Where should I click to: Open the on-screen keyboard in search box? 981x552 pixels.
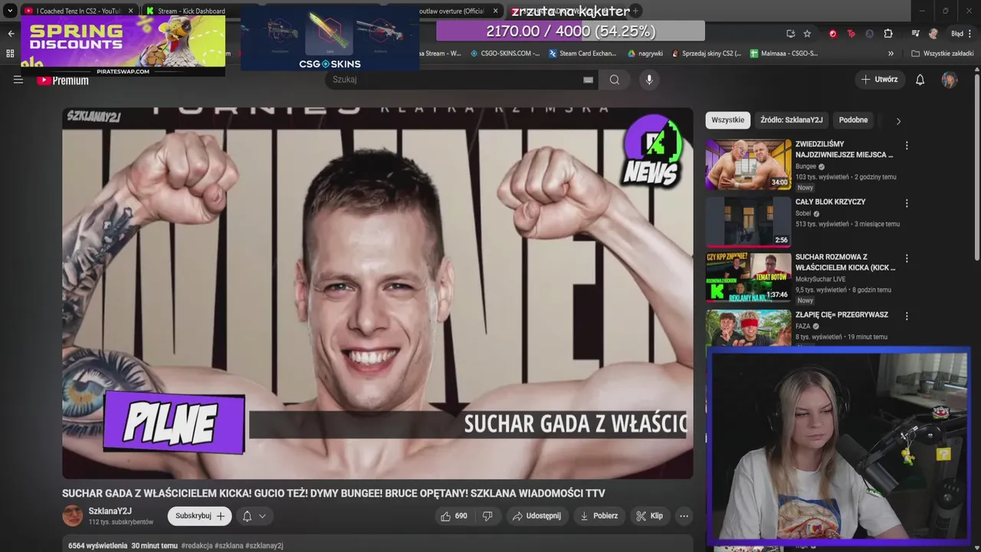coord(588,80)
